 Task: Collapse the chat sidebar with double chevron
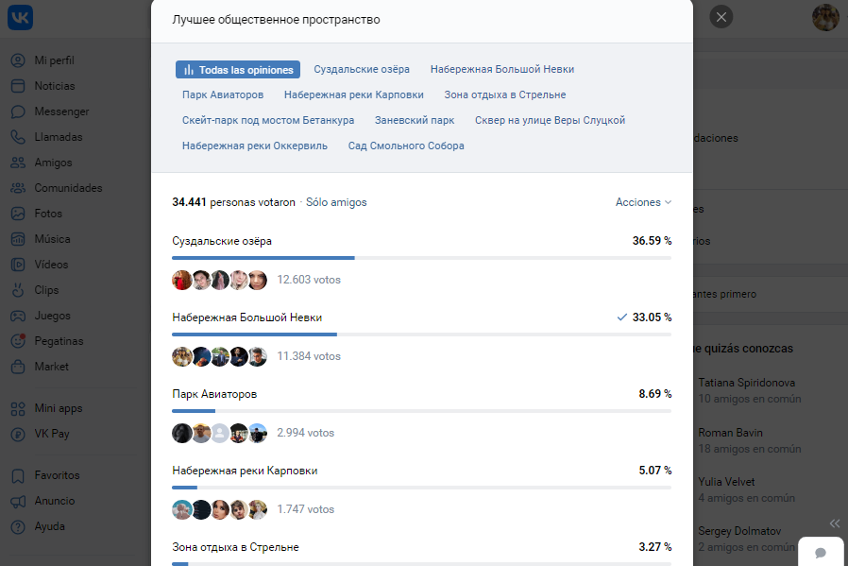835,523
